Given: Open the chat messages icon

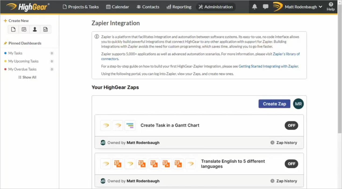Looking at the screenshot, I should 266,7.
